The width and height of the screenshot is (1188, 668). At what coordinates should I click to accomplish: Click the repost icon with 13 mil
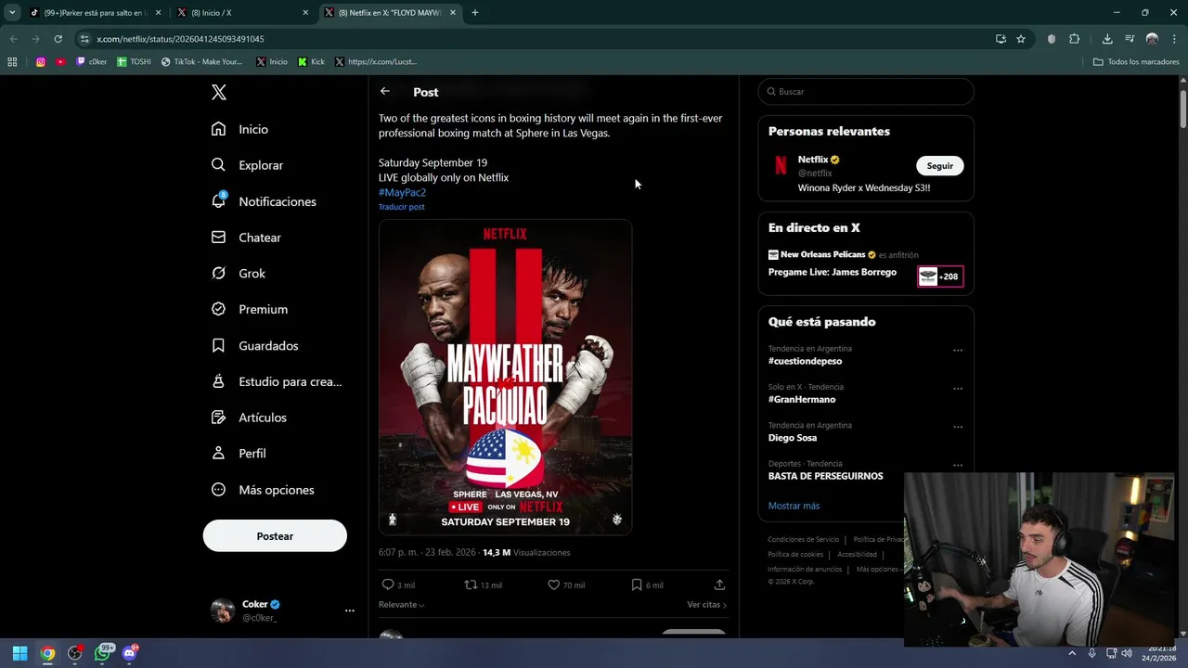471,584
